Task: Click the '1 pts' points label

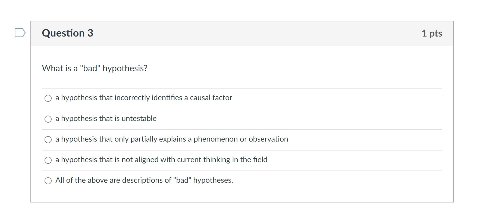Action: 432,33
